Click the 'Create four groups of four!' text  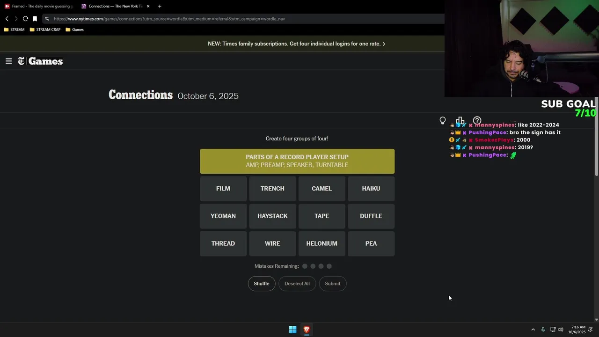click(297, 139)
